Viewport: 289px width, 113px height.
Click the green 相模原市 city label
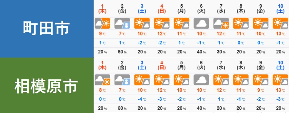click(x=46, y=85)
